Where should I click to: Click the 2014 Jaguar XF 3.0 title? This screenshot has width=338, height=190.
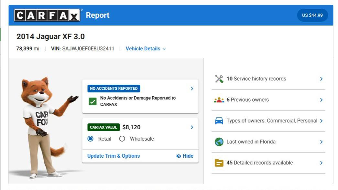pos(51,37)
